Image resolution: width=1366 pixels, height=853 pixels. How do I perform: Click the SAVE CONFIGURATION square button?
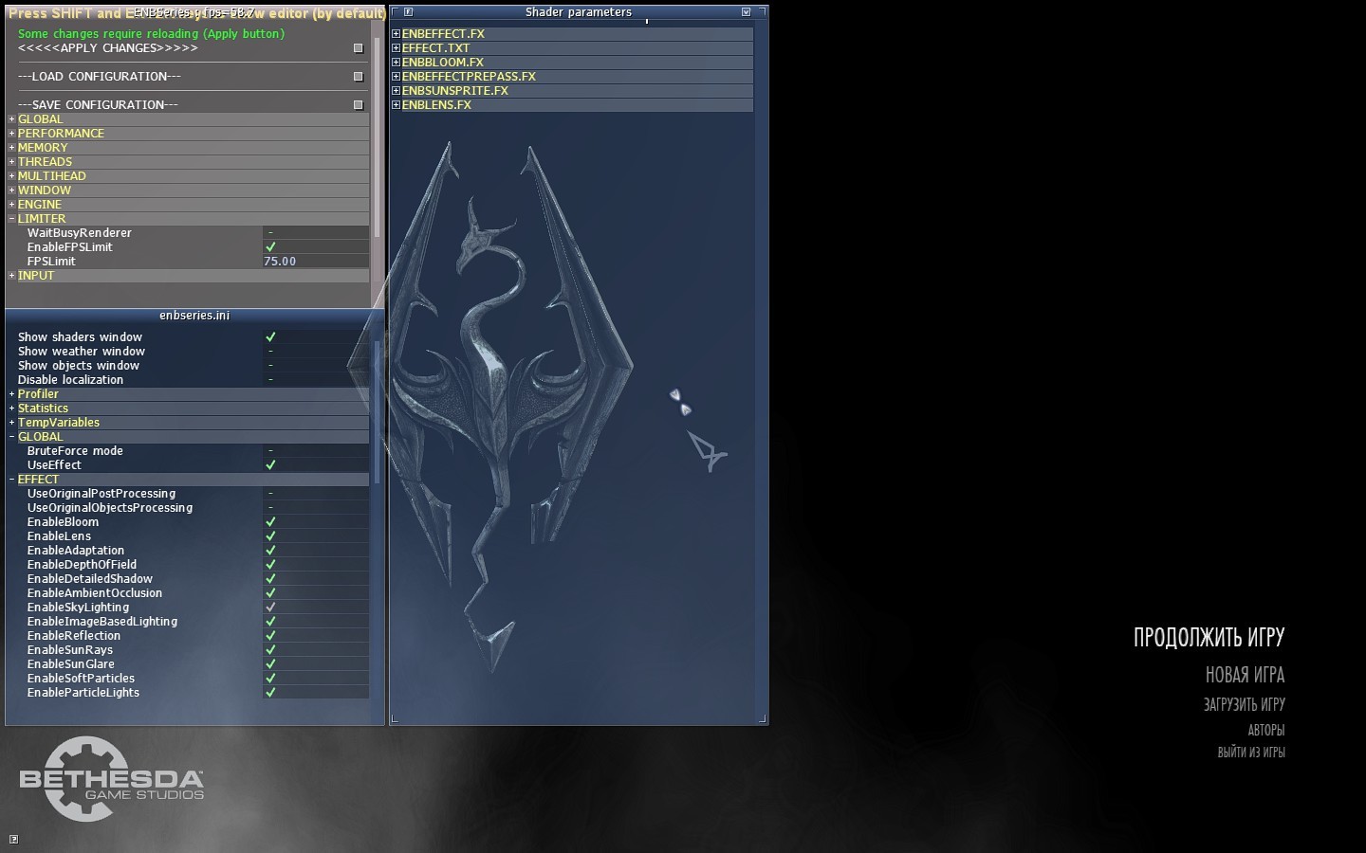pos(358,105)
